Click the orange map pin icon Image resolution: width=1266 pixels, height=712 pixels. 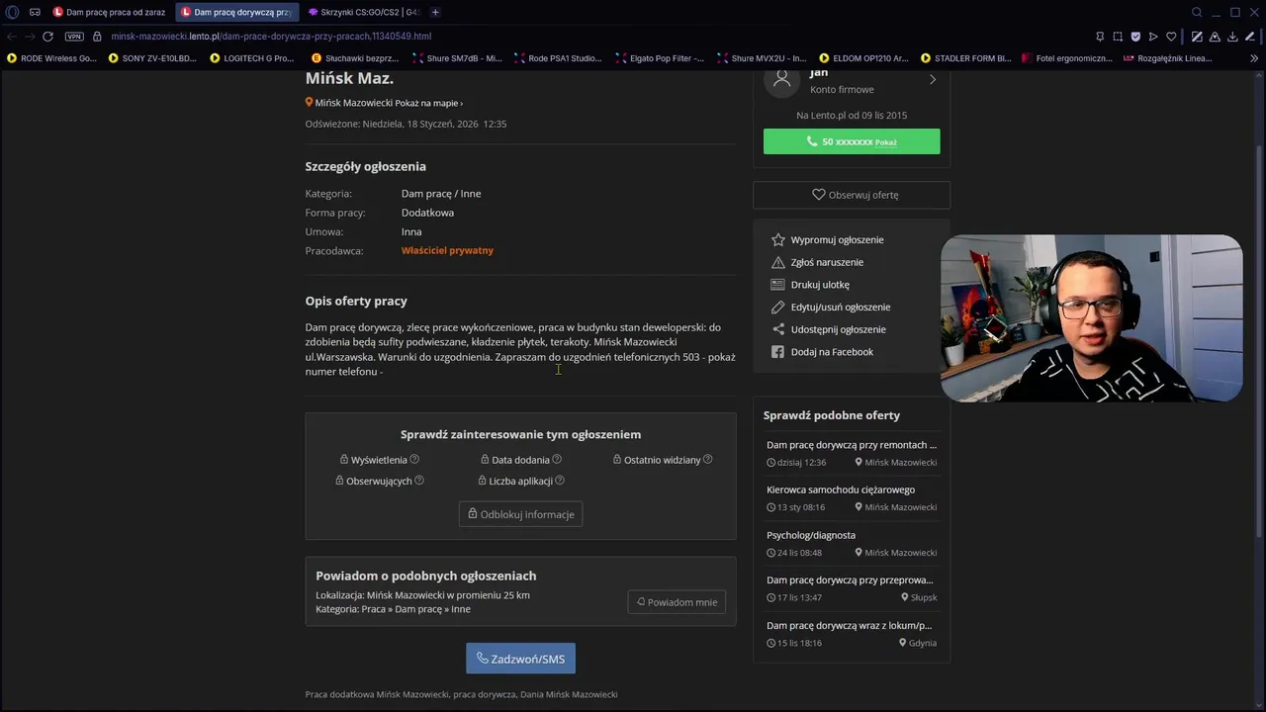309,102
